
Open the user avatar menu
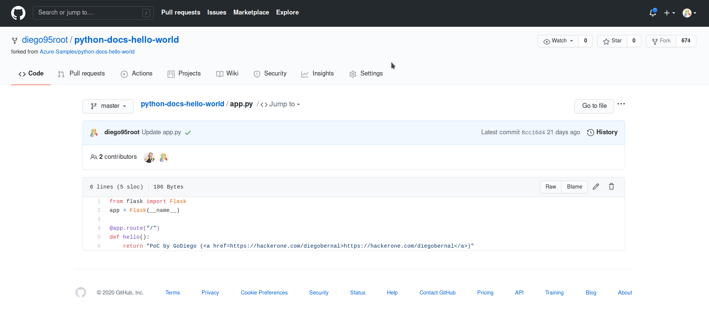689,13
